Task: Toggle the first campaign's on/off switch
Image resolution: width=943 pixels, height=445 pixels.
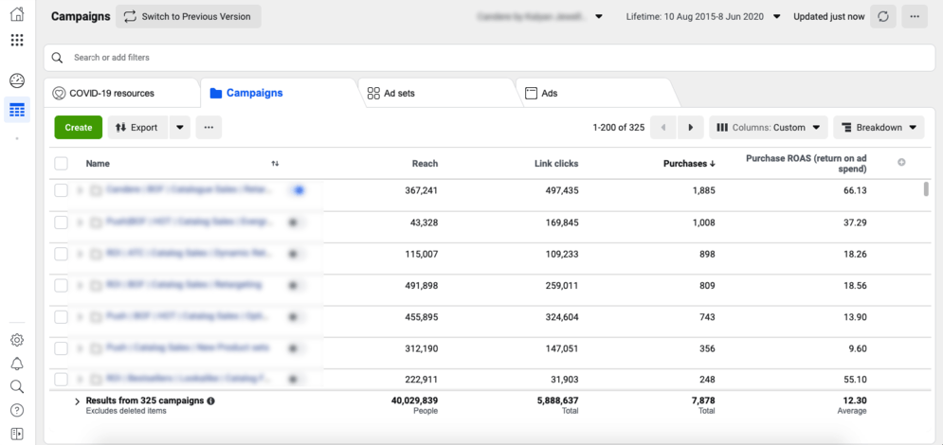Action: (x=297, y=190)
